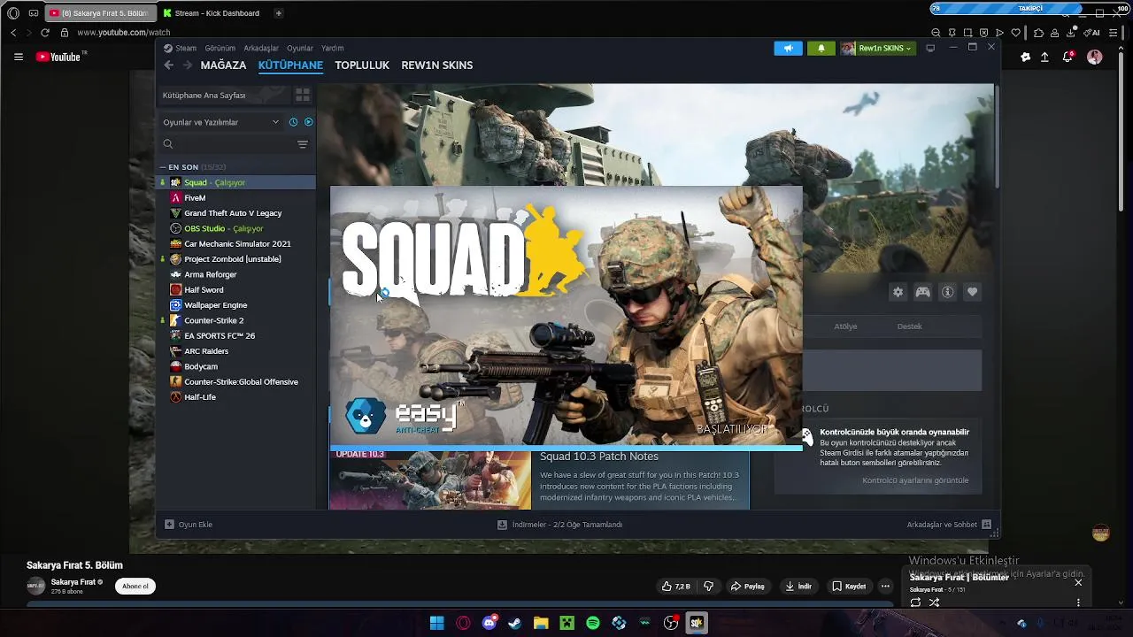Switch to Stream - Kick Dashboard tab
Image resolution: width=1133 pixels, height=637 pixels.
coord(212,13)
